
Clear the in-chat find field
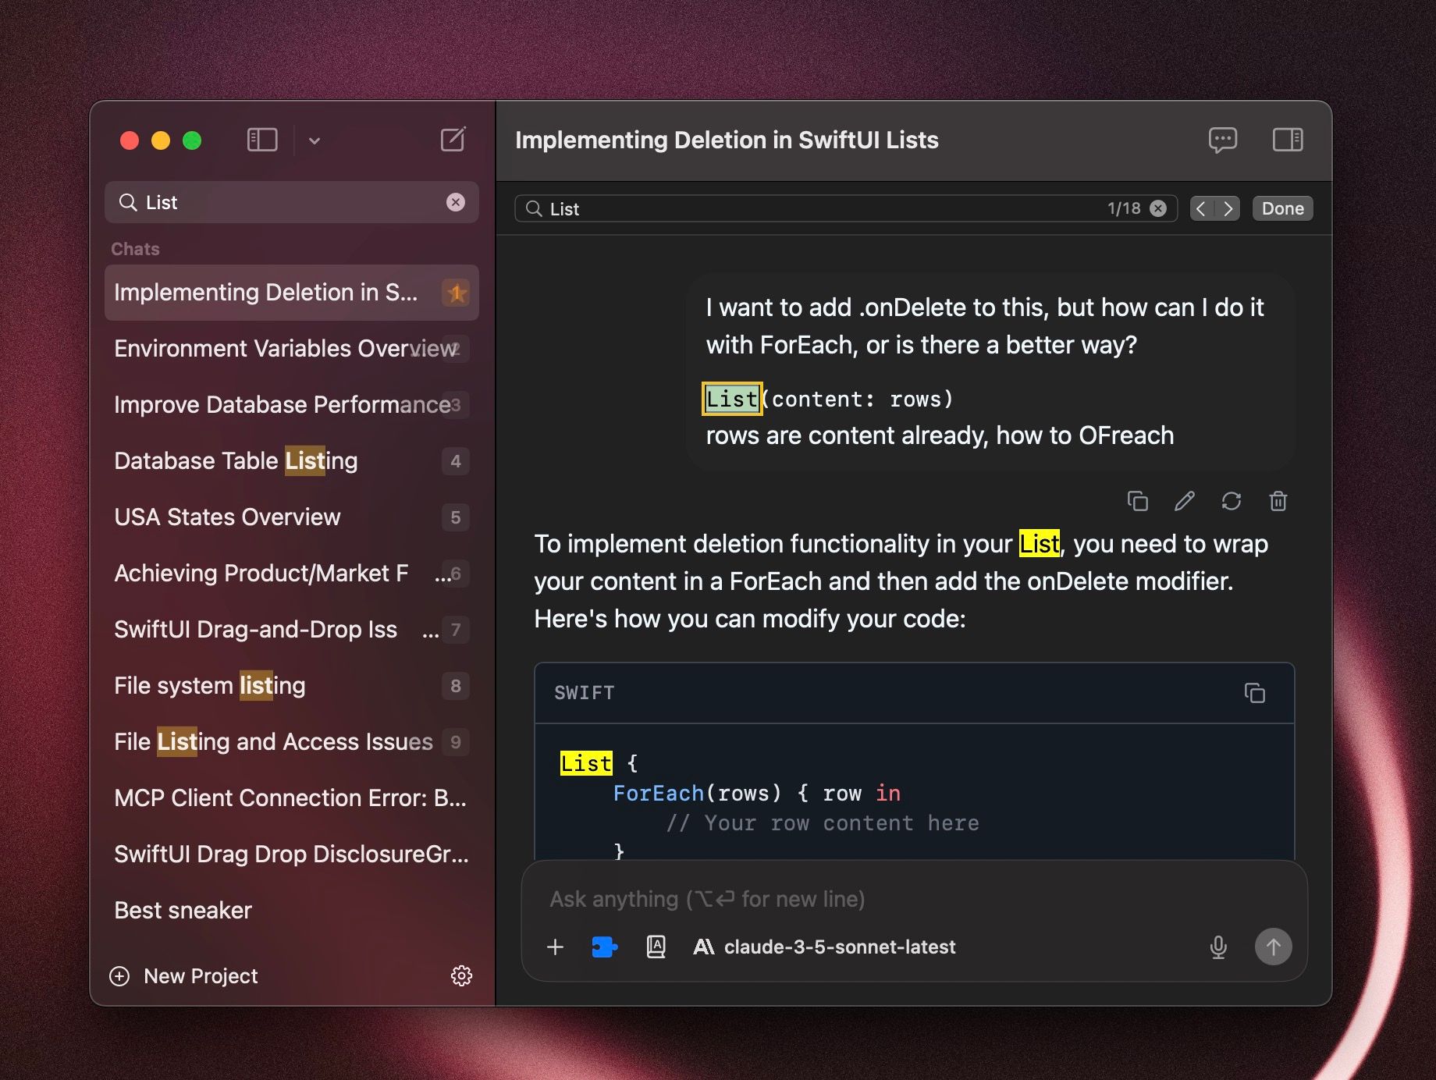click(1159, 208)
